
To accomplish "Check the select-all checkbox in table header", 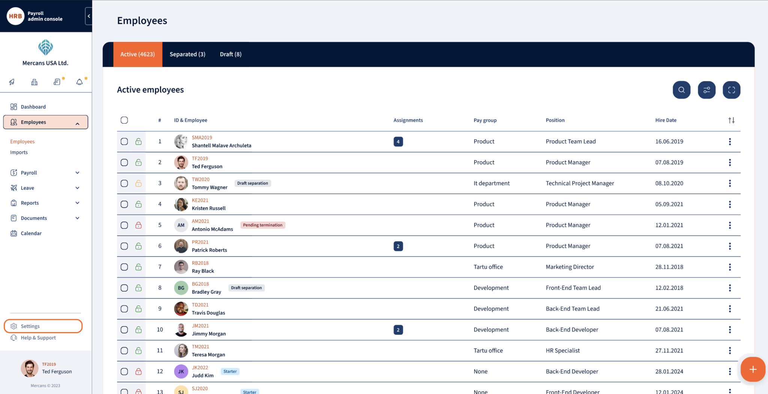I will (x=124, y=120).
